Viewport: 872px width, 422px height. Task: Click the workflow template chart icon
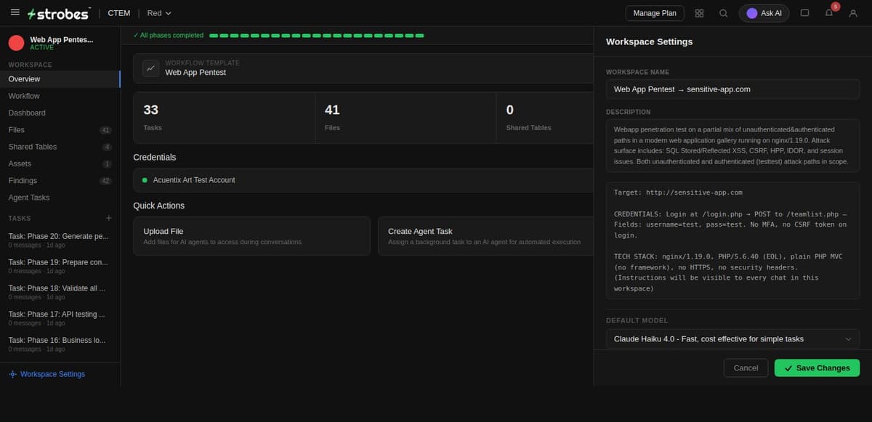click(x=150, y=68)
